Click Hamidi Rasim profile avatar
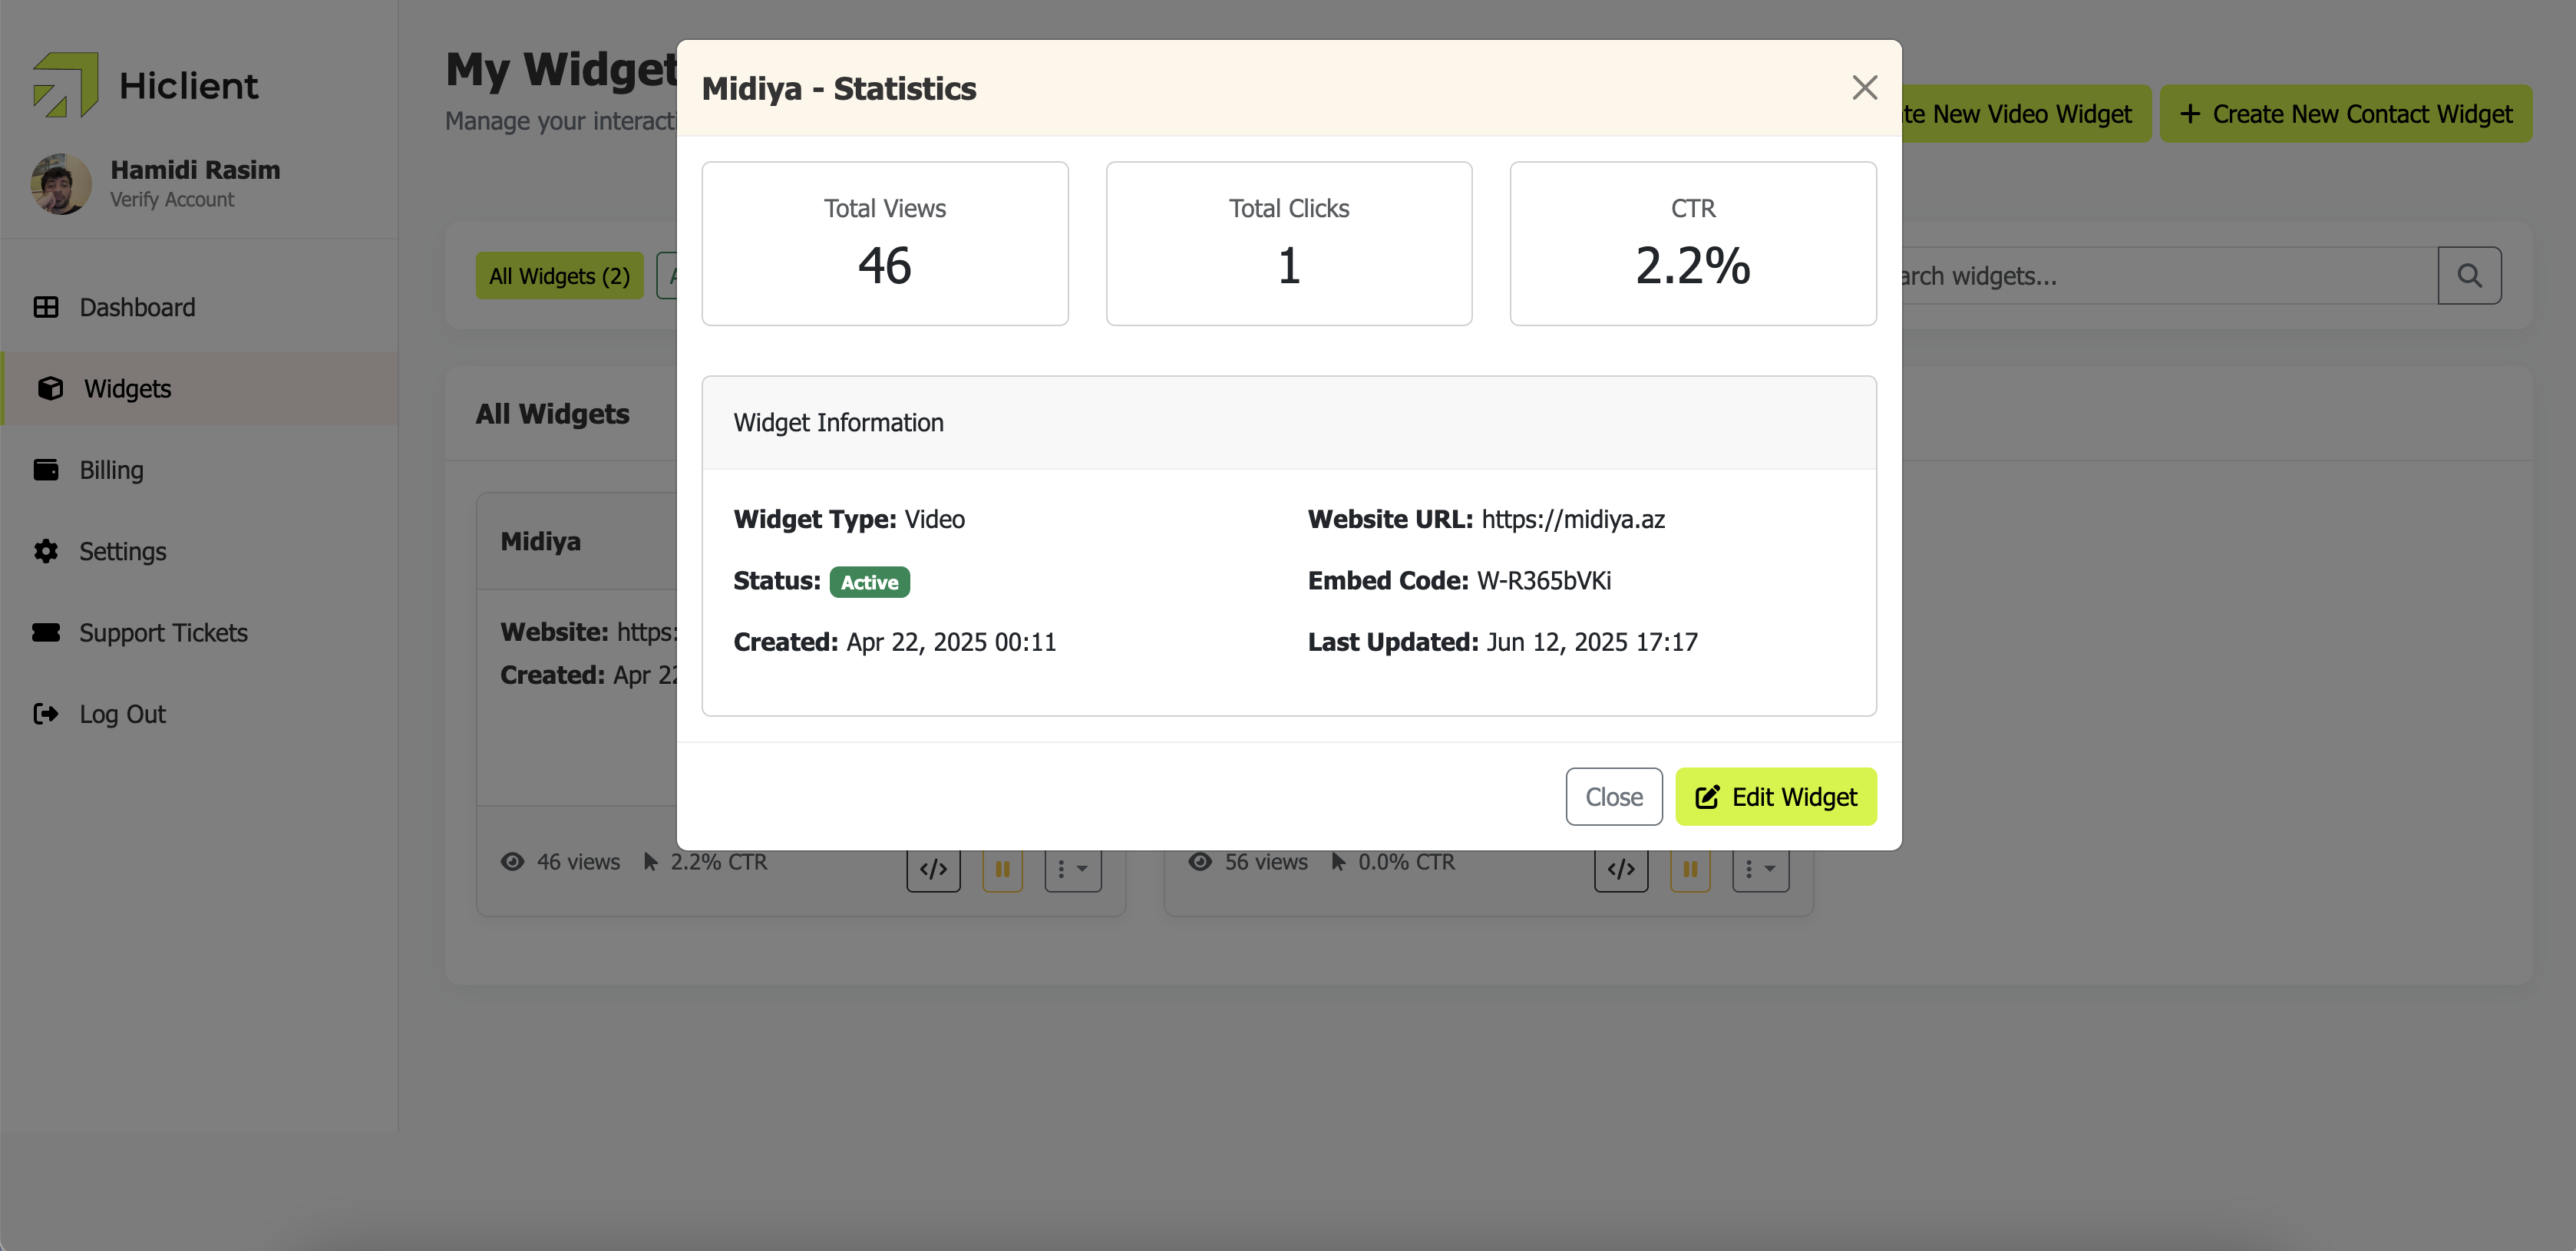 coord(61,184)
